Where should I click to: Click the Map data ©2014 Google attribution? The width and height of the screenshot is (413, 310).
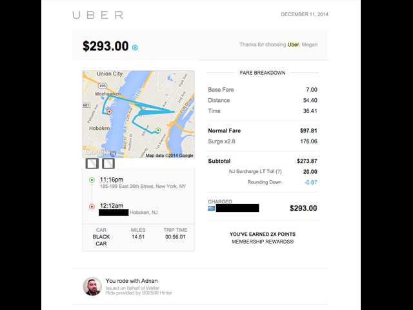[x=170, y=155]
